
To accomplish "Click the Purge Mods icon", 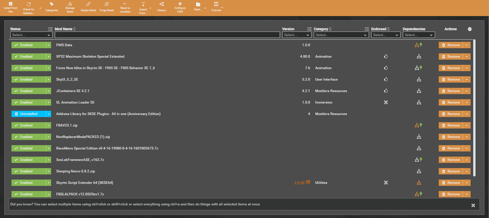I will tap(107, 4).
